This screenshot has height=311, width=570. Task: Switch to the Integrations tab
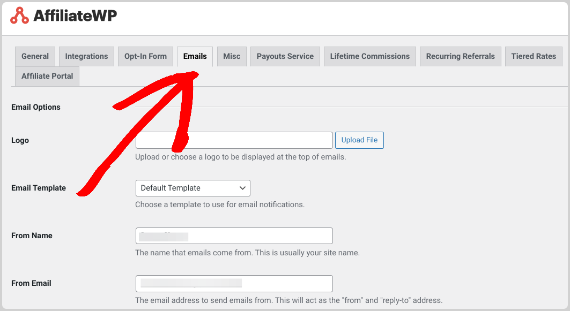pos(86,56)
